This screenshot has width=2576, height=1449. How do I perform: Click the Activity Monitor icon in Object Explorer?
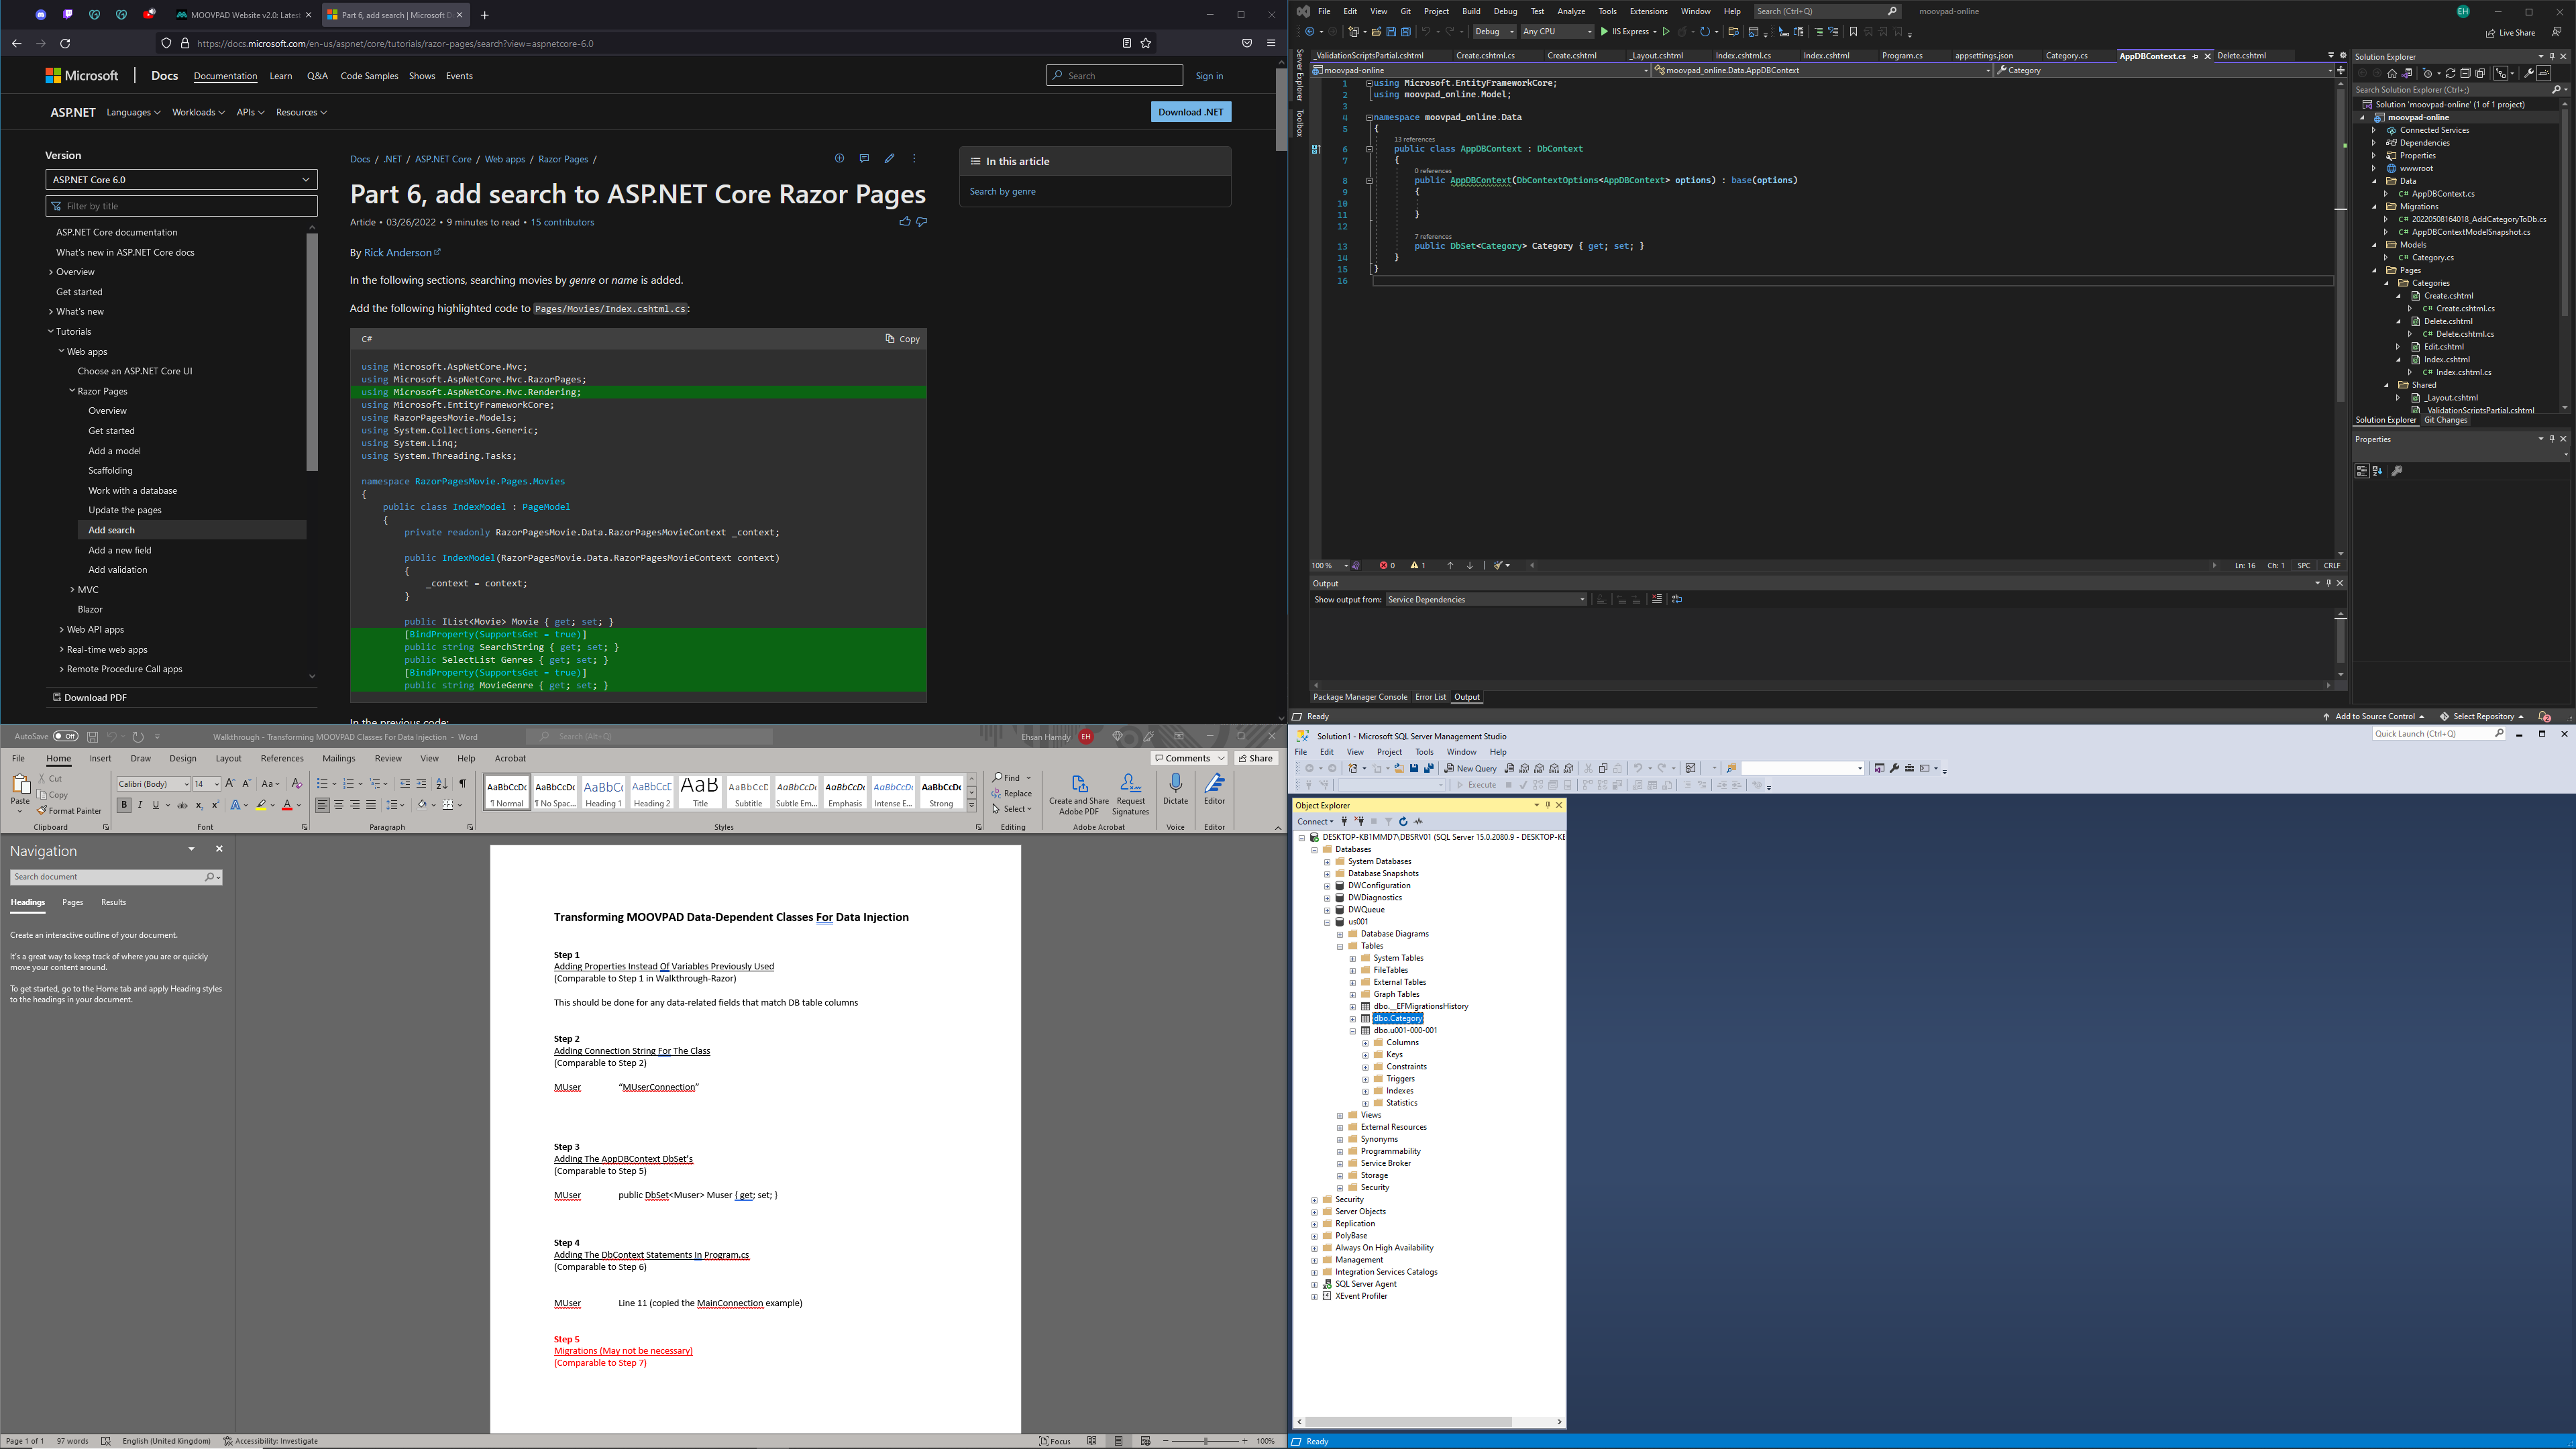pos(1418,821)
